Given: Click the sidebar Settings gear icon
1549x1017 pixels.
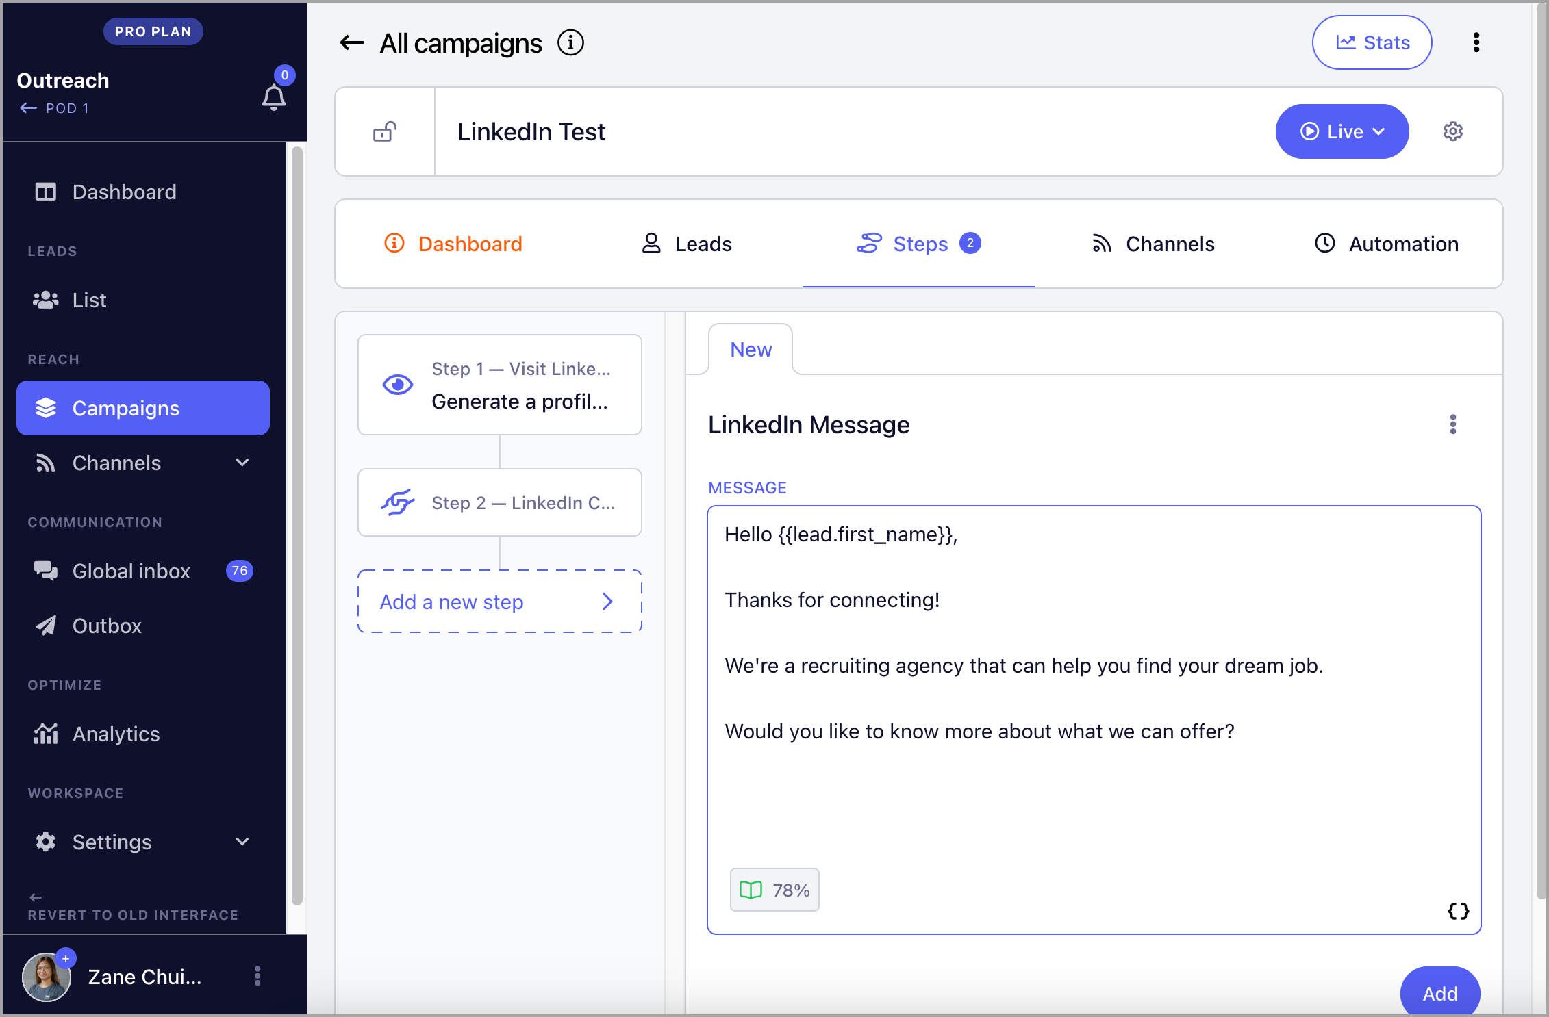Looking at the screenshot, I should click(x=46, y=842).
